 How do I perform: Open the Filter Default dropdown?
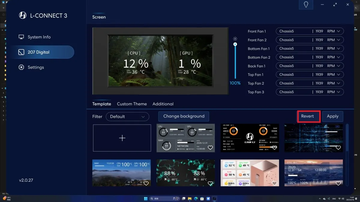[127, 117]
